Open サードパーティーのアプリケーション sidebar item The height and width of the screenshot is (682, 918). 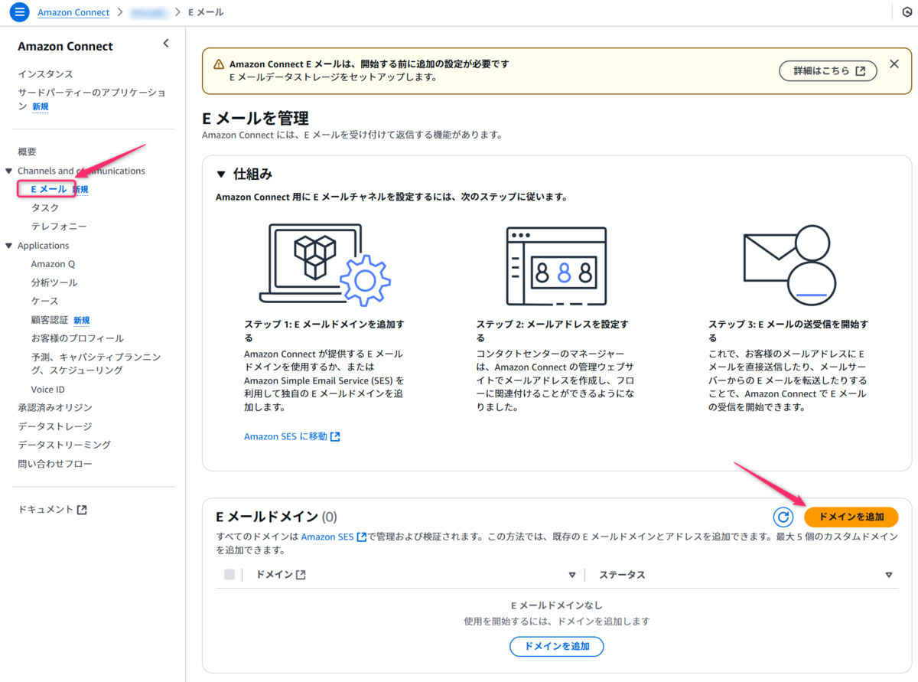[x=92, y=100]
